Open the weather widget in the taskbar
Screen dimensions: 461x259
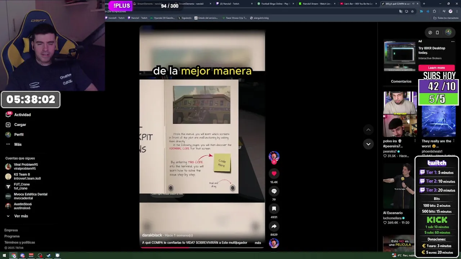(403, 255)
